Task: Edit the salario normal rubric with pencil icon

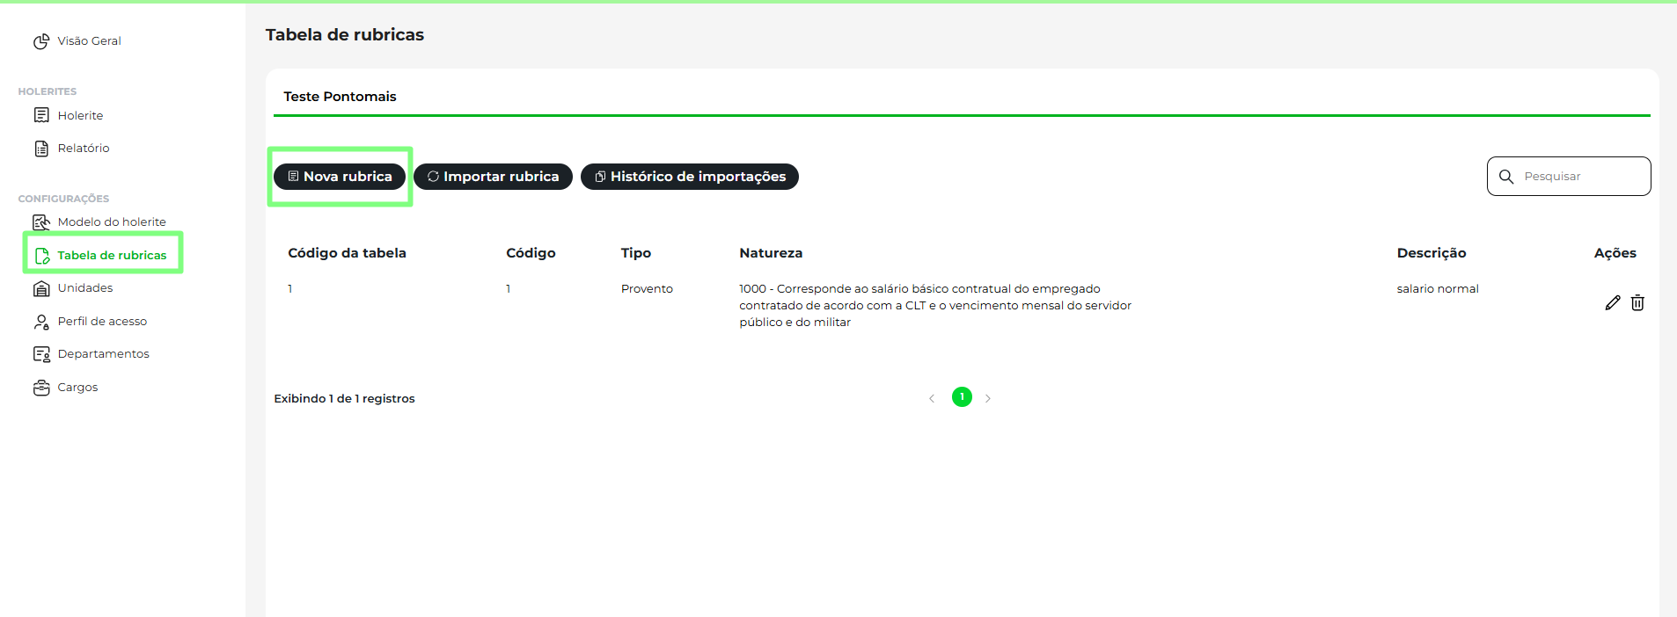Action: tap(1612, 303)
